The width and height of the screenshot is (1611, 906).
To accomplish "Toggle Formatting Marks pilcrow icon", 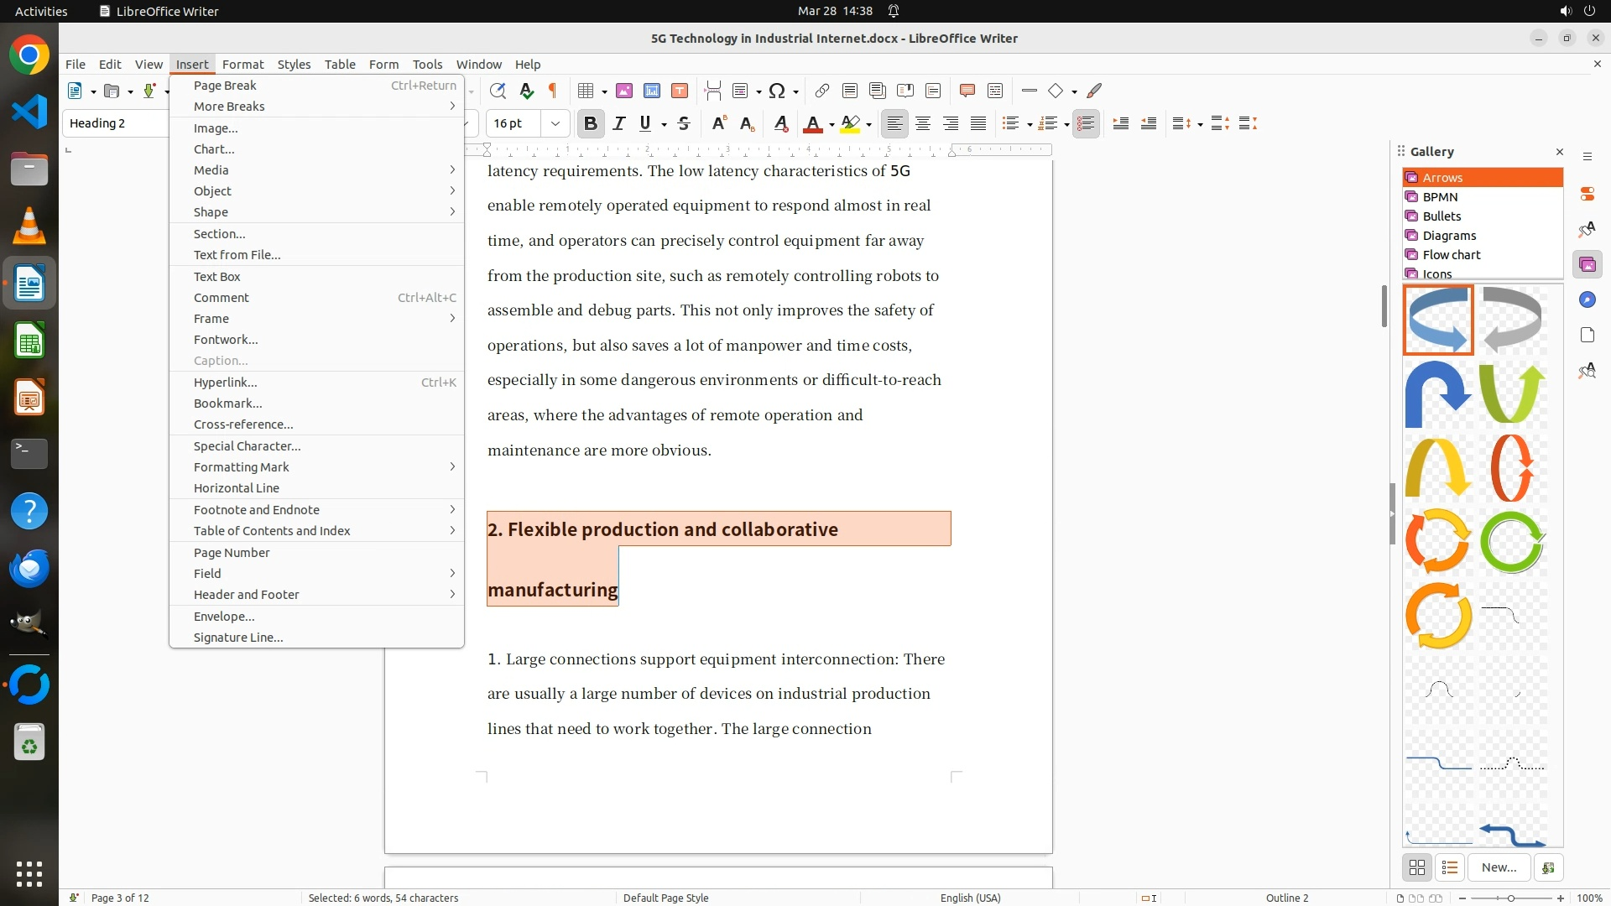I will point(553,91).
